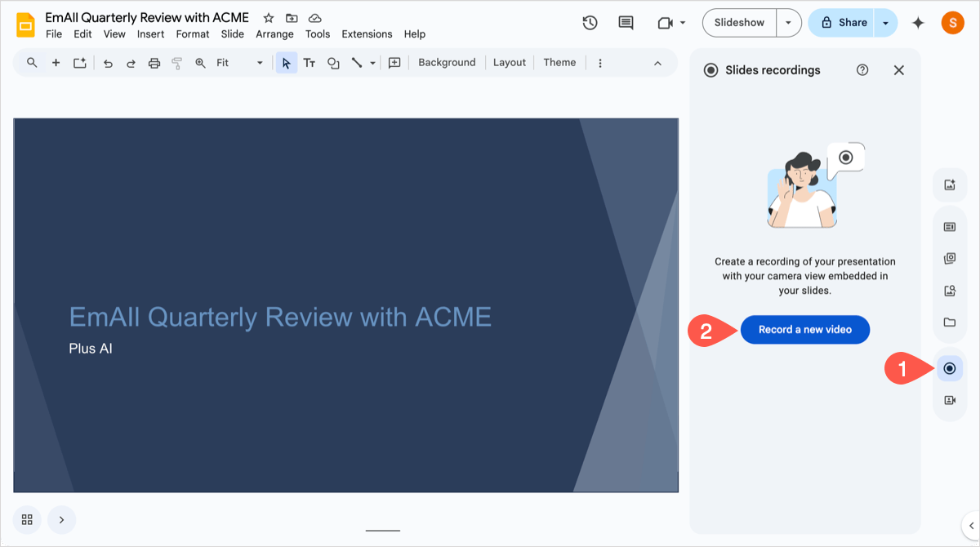The image size is (980, 547).
Task: Click Record a new video
Action: click(805, 330)
